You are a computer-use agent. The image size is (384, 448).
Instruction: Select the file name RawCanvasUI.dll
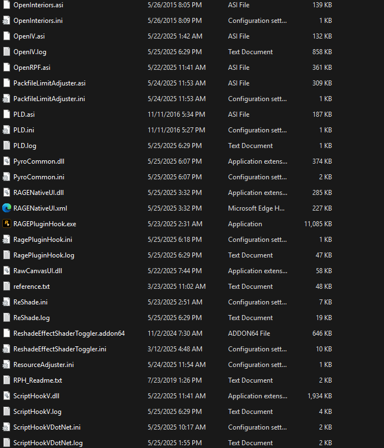(38, 271)
